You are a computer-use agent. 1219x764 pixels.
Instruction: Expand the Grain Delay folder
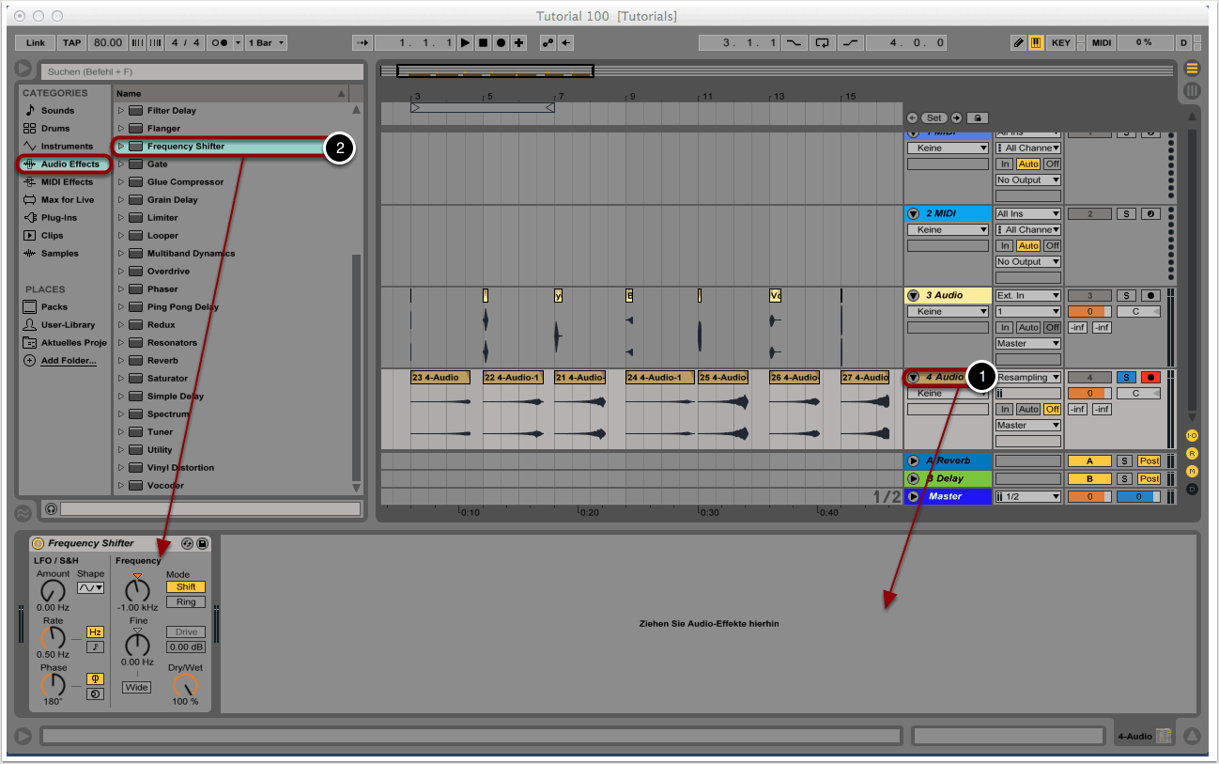click(121, 200)
